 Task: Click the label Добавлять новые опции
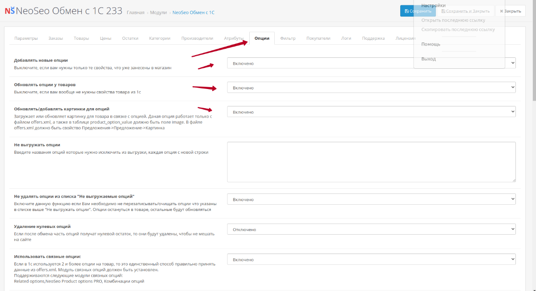click(x=41, y=60)
